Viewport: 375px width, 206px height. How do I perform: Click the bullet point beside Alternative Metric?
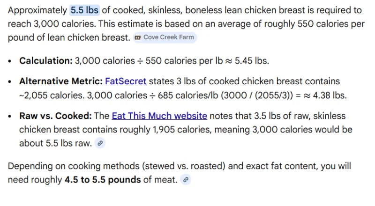(x=9, y=82)
